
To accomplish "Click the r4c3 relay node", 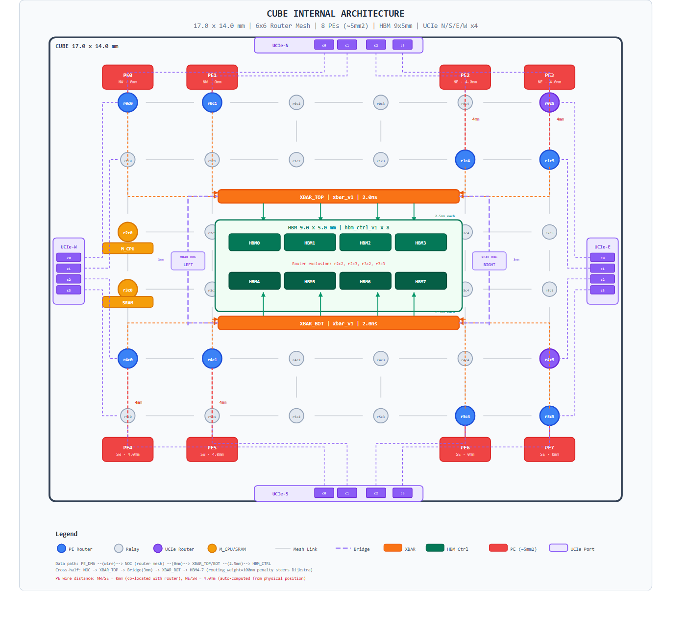I will 381,359.
